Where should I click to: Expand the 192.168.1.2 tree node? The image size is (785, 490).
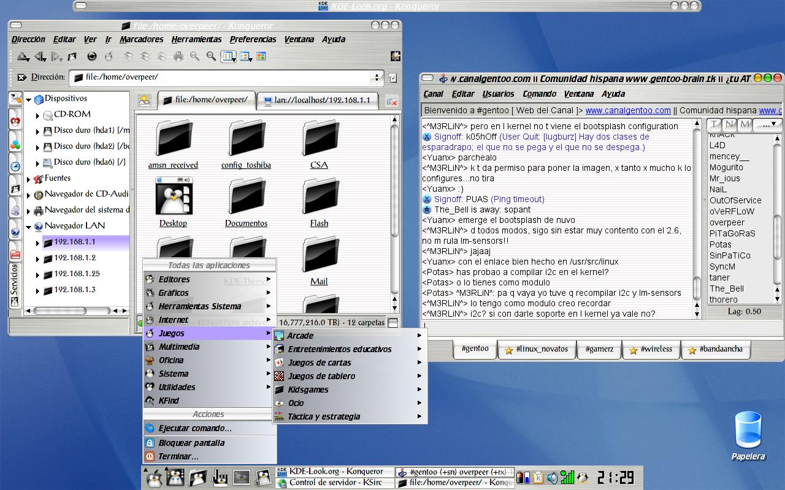point(37,258)
